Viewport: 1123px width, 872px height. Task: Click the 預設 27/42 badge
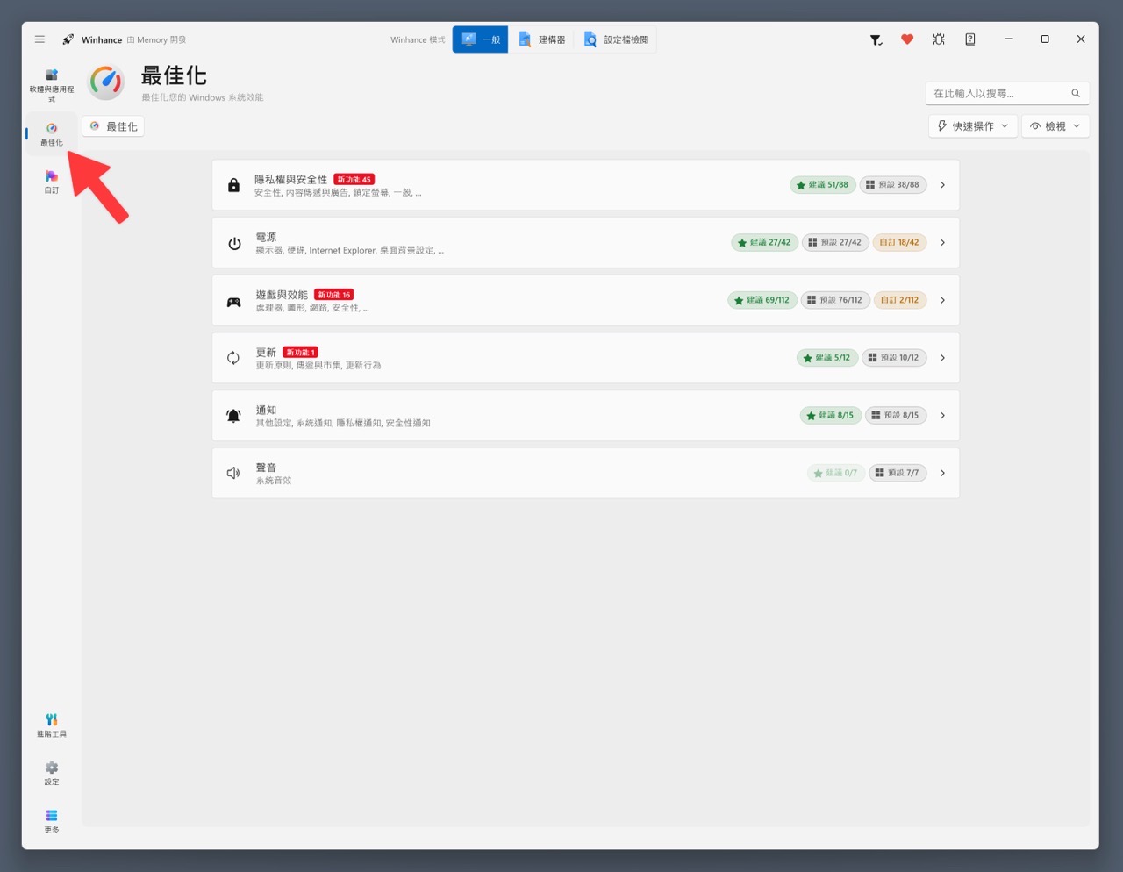tap(835, 243)
